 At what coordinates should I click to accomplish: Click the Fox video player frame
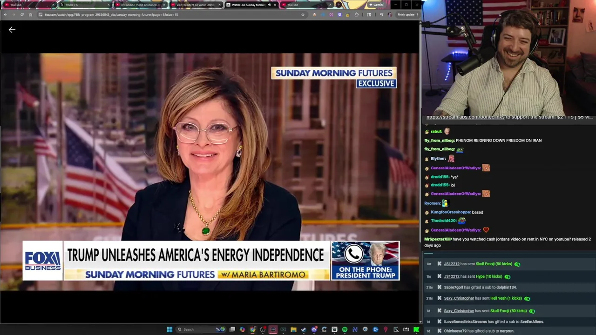210,171
